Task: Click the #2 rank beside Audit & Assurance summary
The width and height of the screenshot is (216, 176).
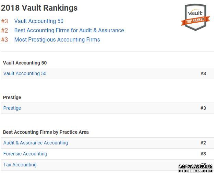Action: point(4,31)
